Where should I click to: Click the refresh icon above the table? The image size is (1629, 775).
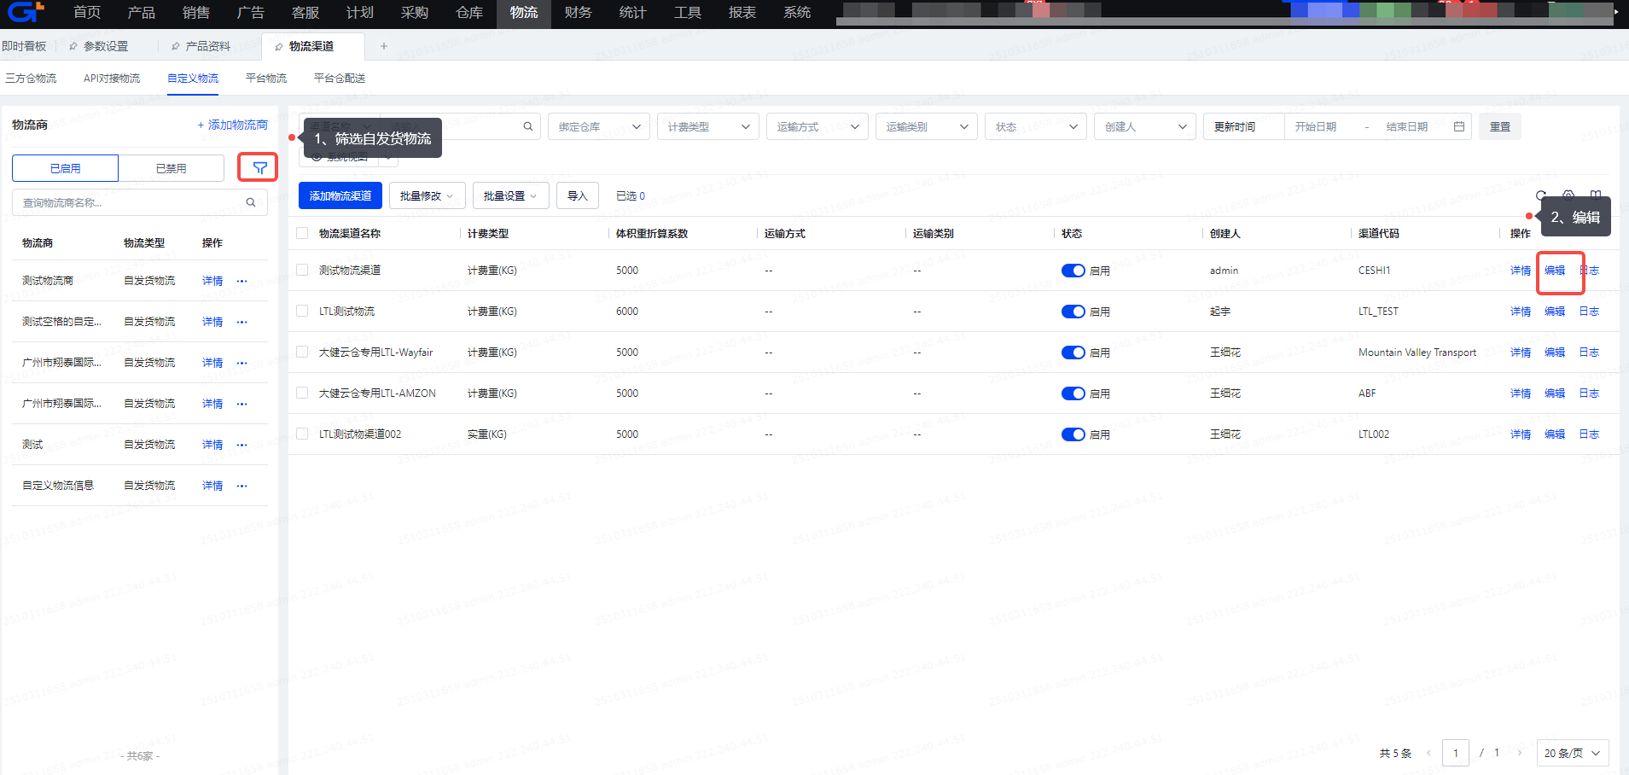pyautogui.click(x=1541, y=195)
